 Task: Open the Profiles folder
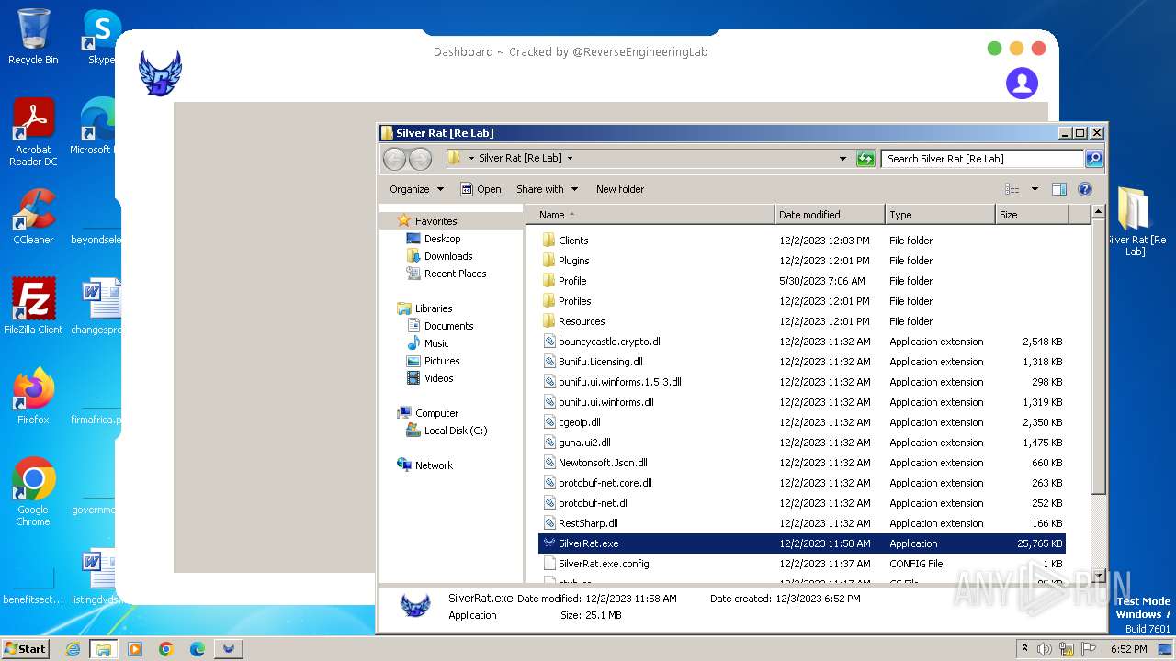tap(574, 301)
